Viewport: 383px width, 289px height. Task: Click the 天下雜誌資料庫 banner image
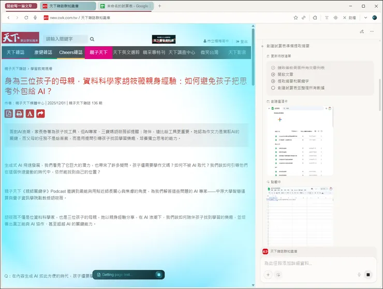tap(164, 39)
